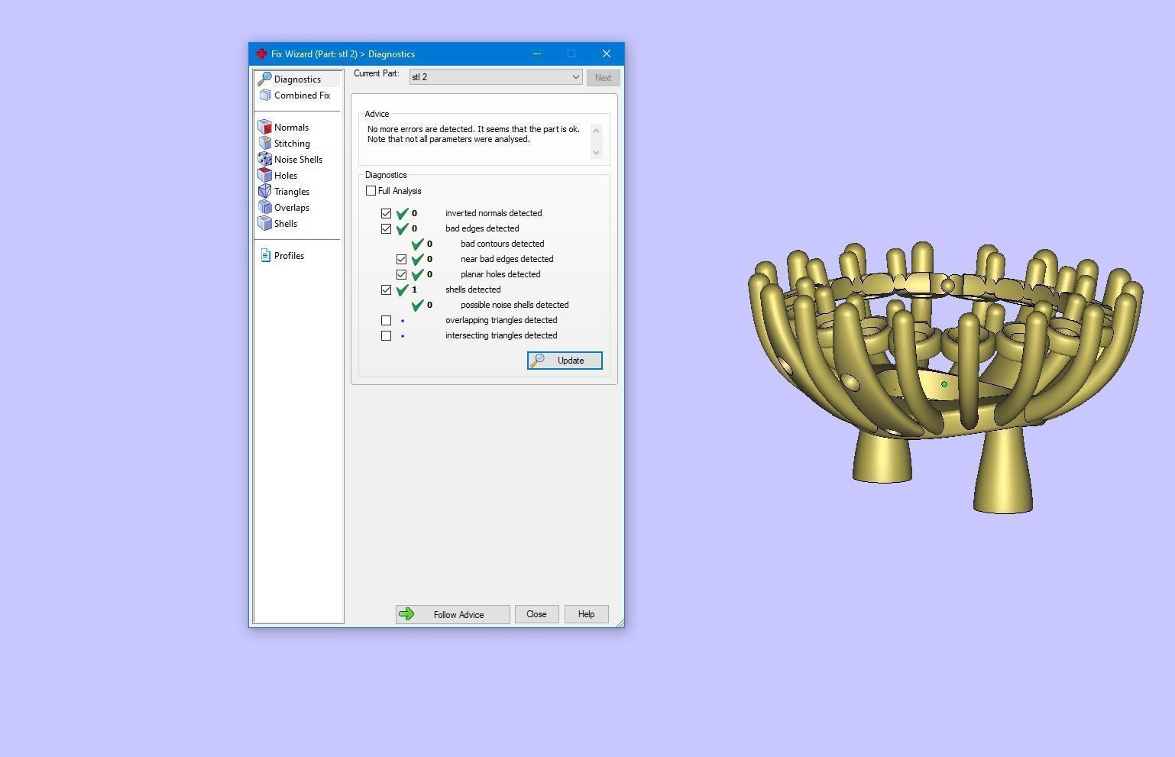Open the Combined Fix page
Screen dimensions: 1175x757
(x=302, y=95)
